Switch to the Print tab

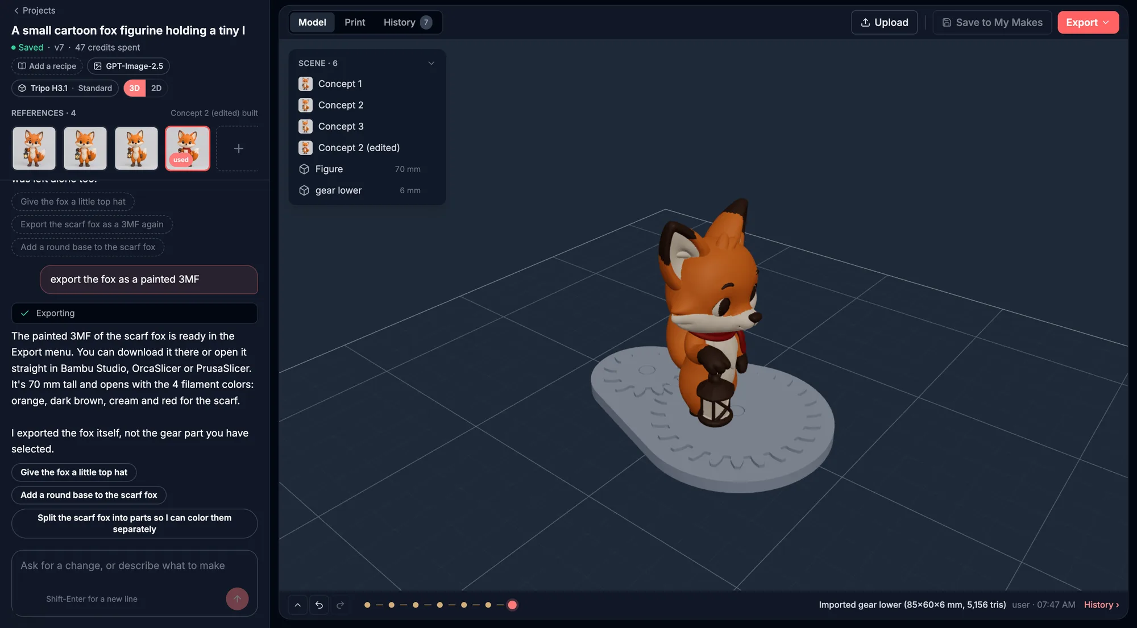tap(355, 22)
